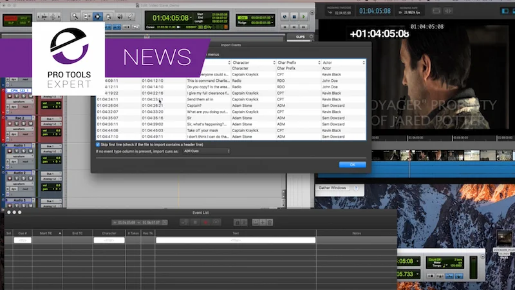Click the Audio 2 track name
The width and height of the screenshot is (515, 290).
pyautogui.click(x=19, y=173)
